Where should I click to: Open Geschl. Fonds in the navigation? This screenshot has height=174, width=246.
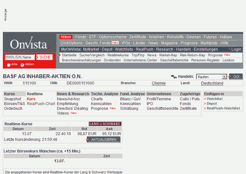coord(98,43)
